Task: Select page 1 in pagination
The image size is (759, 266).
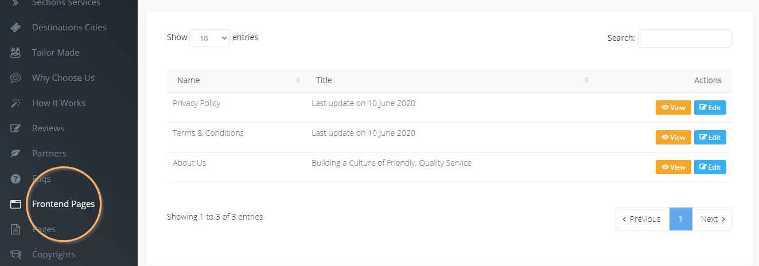Action: tap(680, 219)
